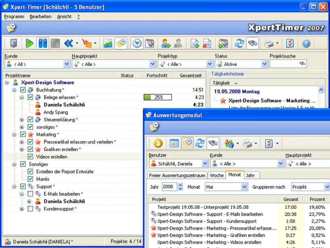Open the Bearbeiten menu
This screenshot has height=248, width=330.
tap(41, 17)
